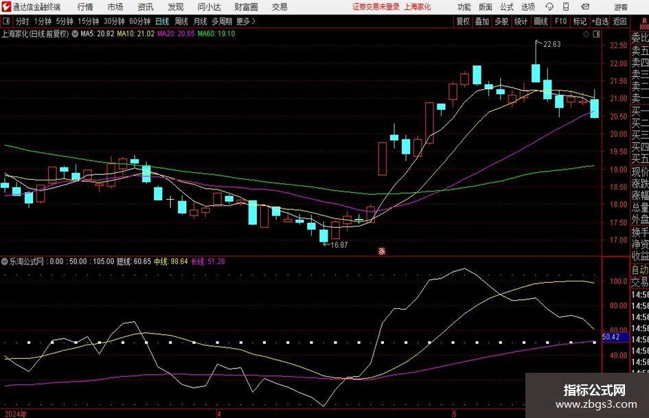Open the 乐淘公式网 indicator dropdown

[x=5, y=262]
